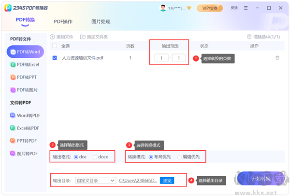This screenshot has width=290, height=196.
Task: Select PDF转图片 in sidebar
Action: [24, 90]
